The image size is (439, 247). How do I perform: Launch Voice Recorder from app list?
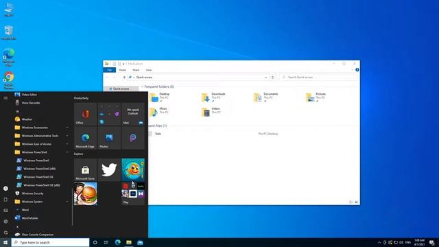pos(42,103)
